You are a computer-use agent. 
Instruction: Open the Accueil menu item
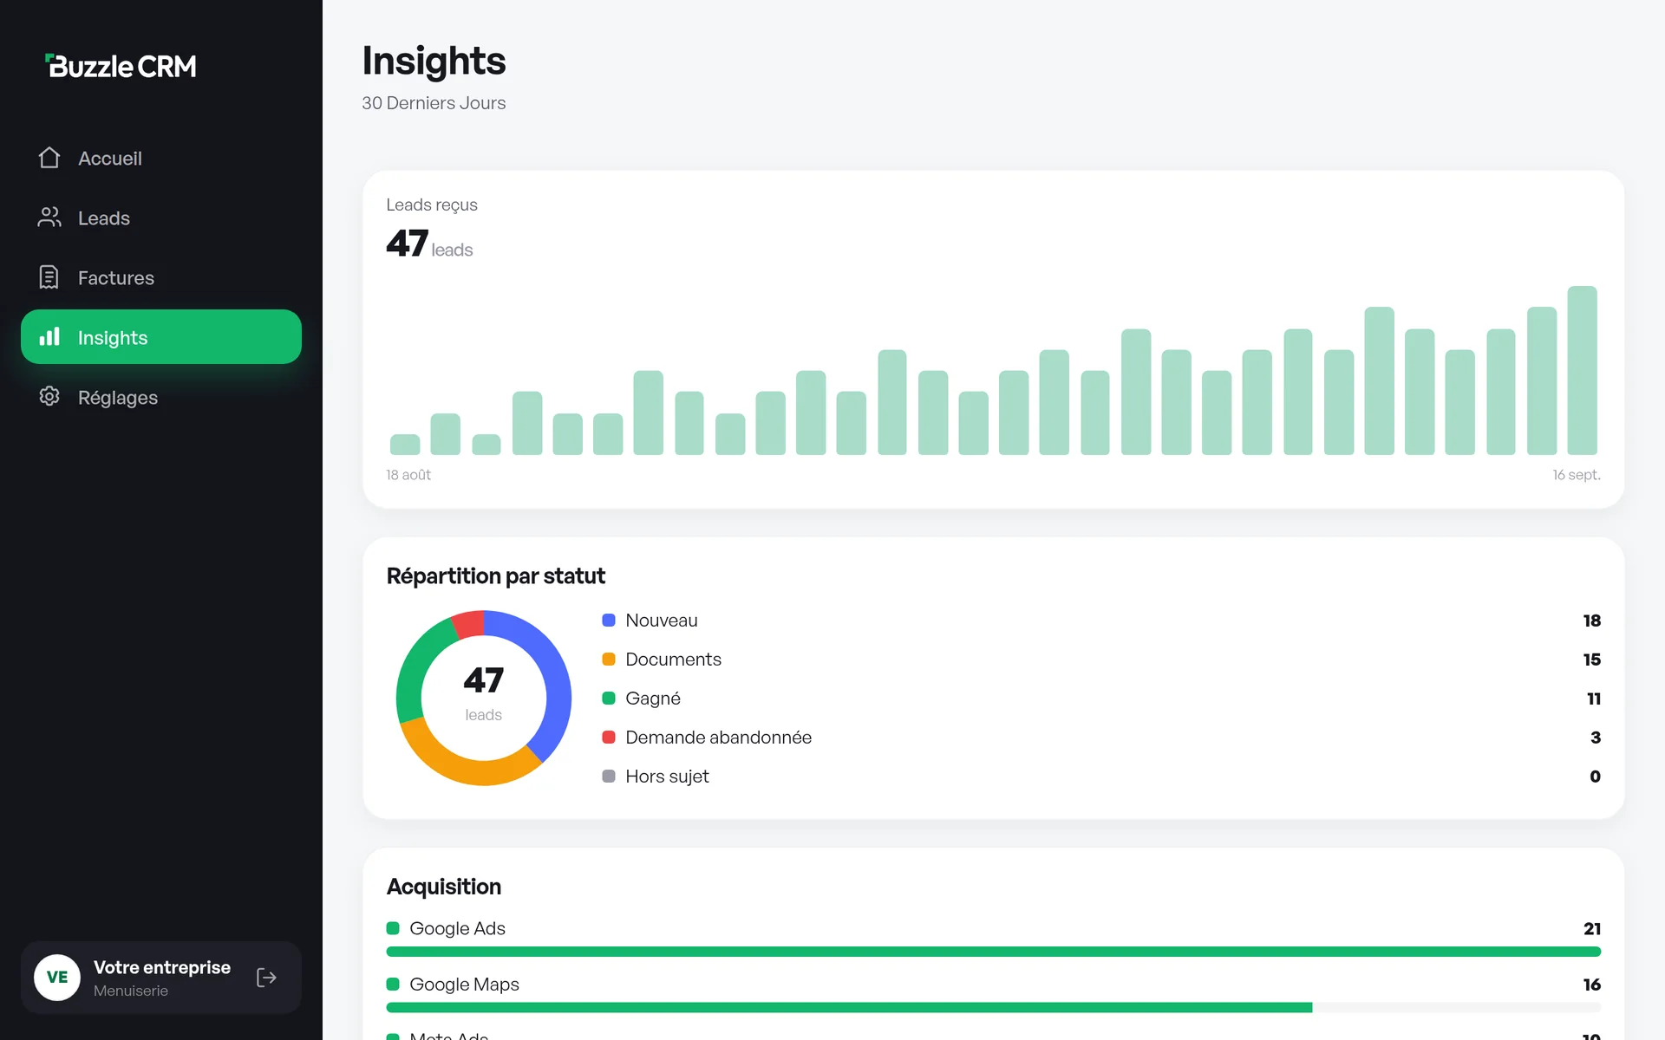click(161, 158)
